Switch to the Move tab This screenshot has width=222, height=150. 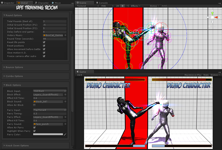point(56,3)
